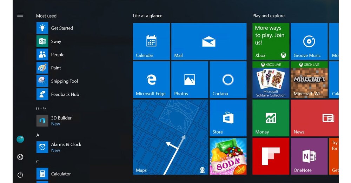Open the Mail tile

pos(209,41)
